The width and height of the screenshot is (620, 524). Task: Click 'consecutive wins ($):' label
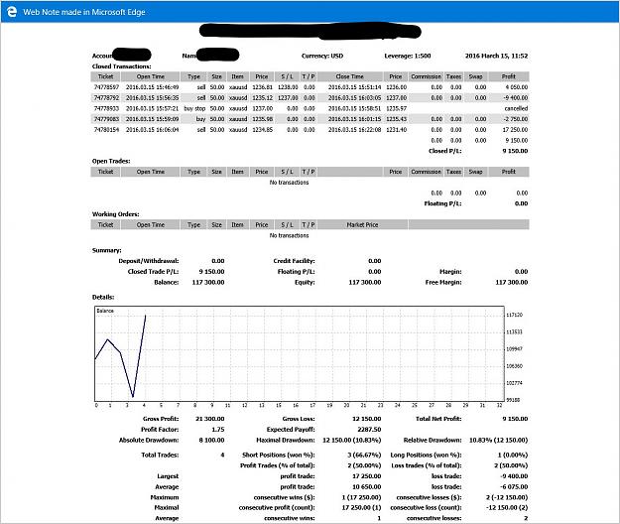pos(284,498)
